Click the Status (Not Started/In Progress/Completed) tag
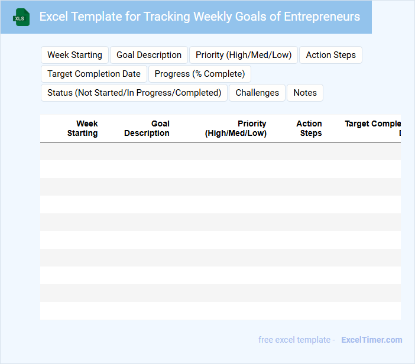 tap(134, 93)
